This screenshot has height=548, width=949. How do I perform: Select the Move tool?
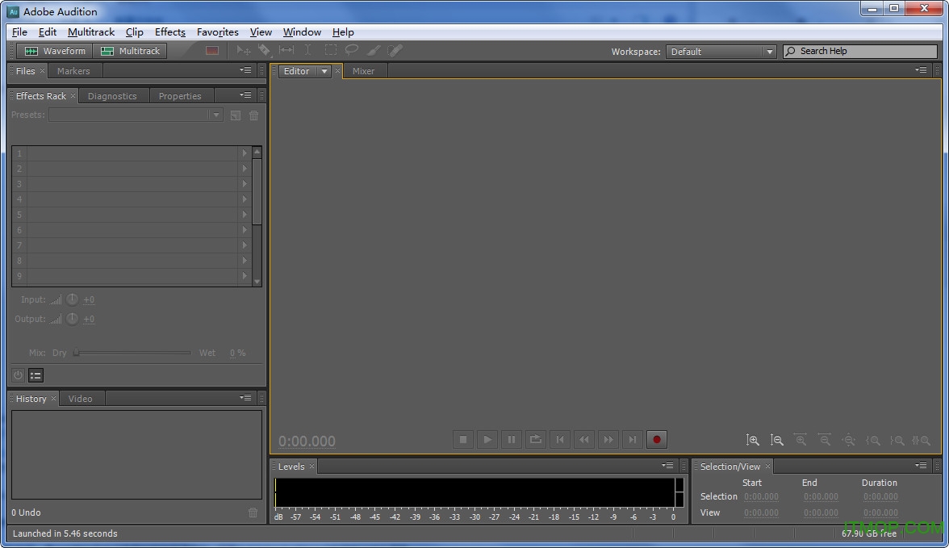point(244,51)
